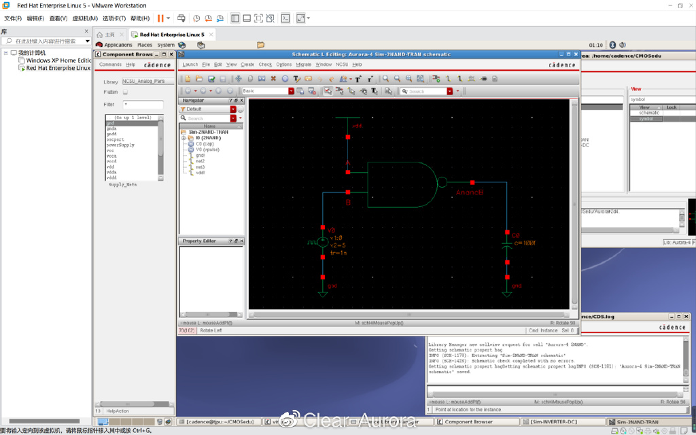Click the Bluetooth icon in GNOME panel

[x=612, y=45]
